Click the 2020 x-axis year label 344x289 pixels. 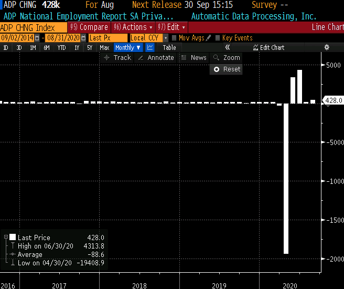click(x=290, y=285)
